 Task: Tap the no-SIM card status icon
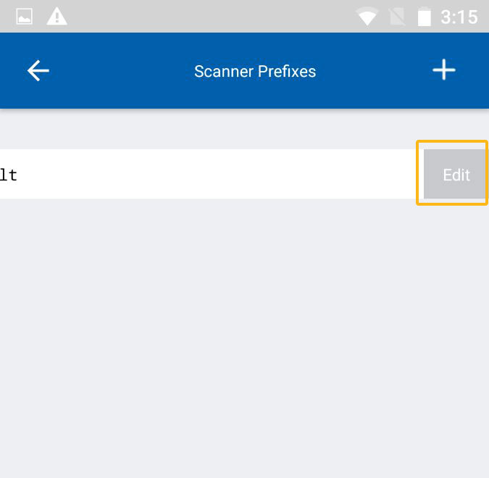397,17
